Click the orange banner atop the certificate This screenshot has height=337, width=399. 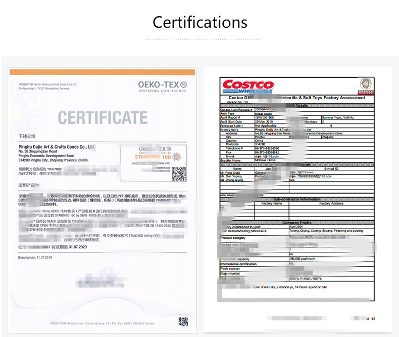coord(103,72)
